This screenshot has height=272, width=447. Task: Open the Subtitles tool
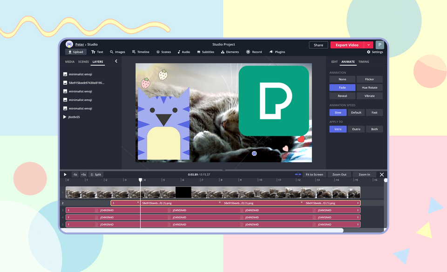click(x=205, y=52)
